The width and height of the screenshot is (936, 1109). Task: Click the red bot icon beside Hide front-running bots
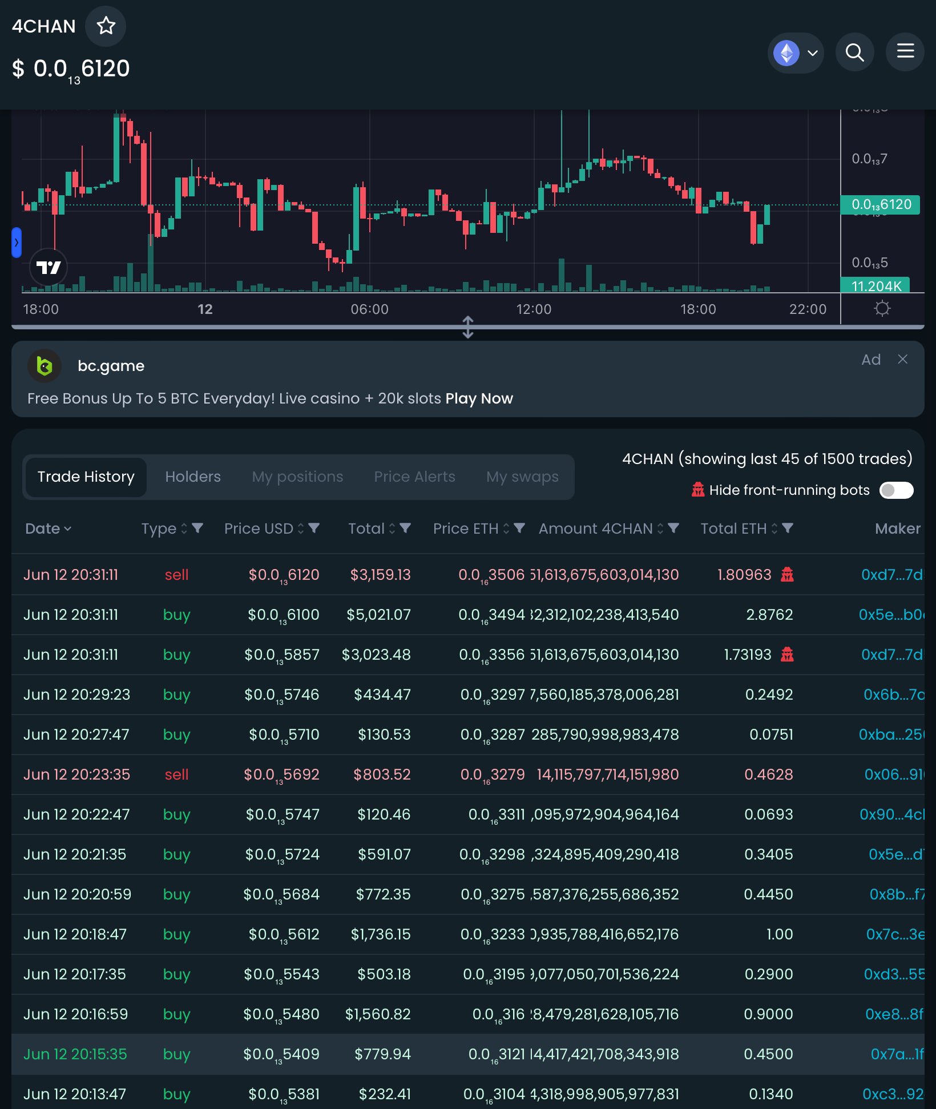697,490
